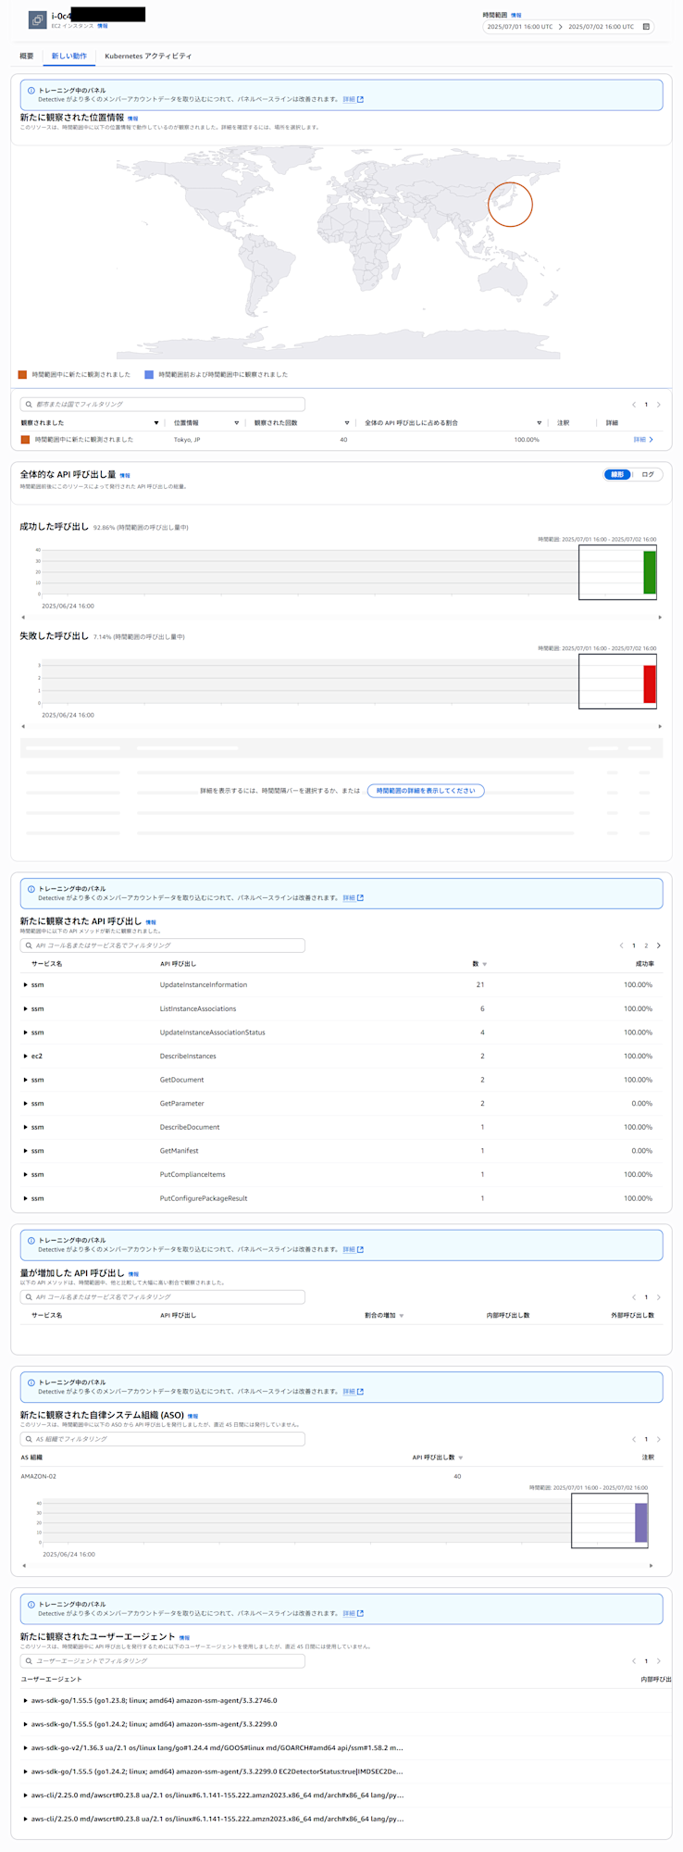Click the info icon in the topmost トレーニング中のパネル banner
The height and width of the screenshot is (1852, 683).
point(31,91)
